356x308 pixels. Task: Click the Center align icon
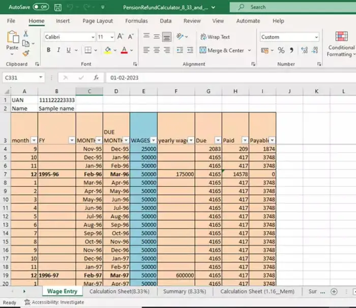click(156, 50)
